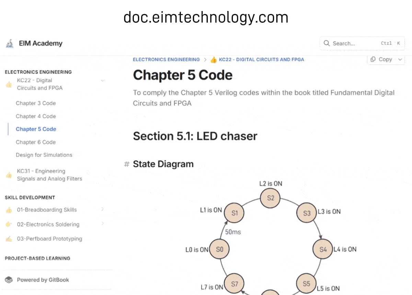Screen dimensions: 412x295
Task: Focus the Search input field
Action: pyautogui.click(x=354, y=44)
